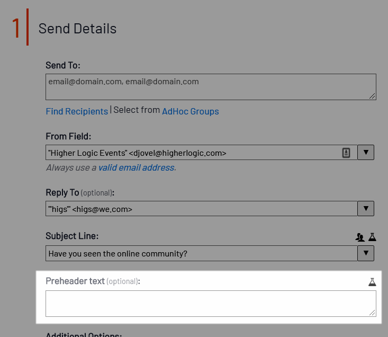This screenshot has width=388, height=337.
Task: Click the flask test icon above Subject Line
Action: 372,237
